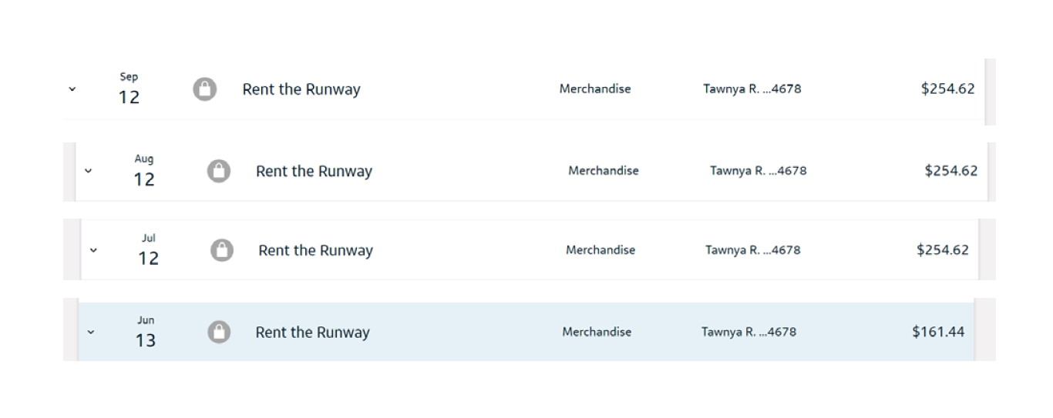The image size is (1053, 418).
Task: Select the $254.62 amount on Sep 12
Action: point(947,89)
